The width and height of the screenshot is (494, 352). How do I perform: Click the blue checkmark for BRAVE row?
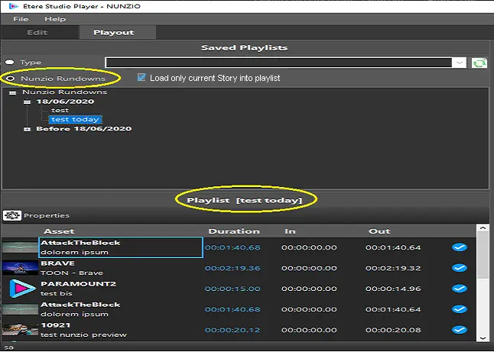460,268
